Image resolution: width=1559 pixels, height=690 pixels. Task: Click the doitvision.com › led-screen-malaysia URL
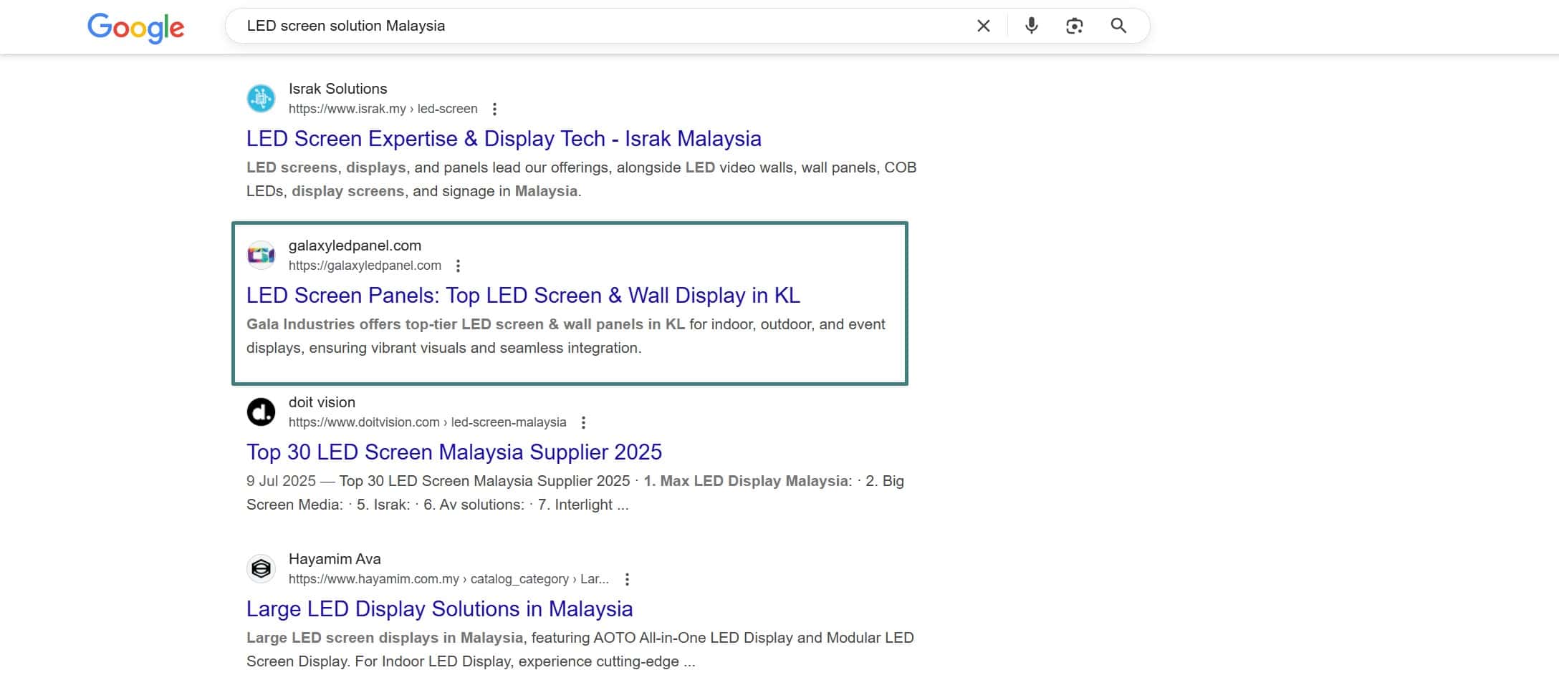pyautogui.click(x=427, y=422)
